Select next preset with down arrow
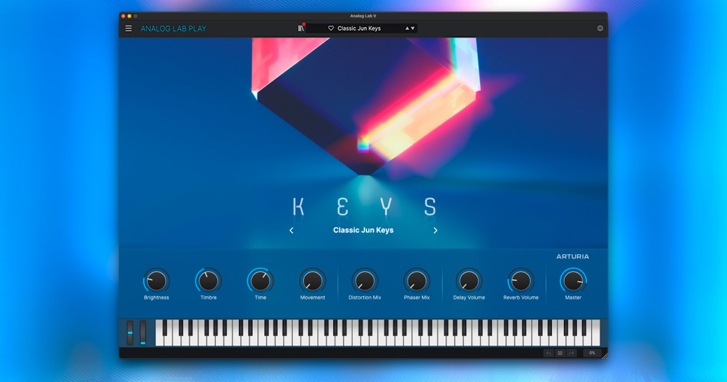 (x=413, y=28)
